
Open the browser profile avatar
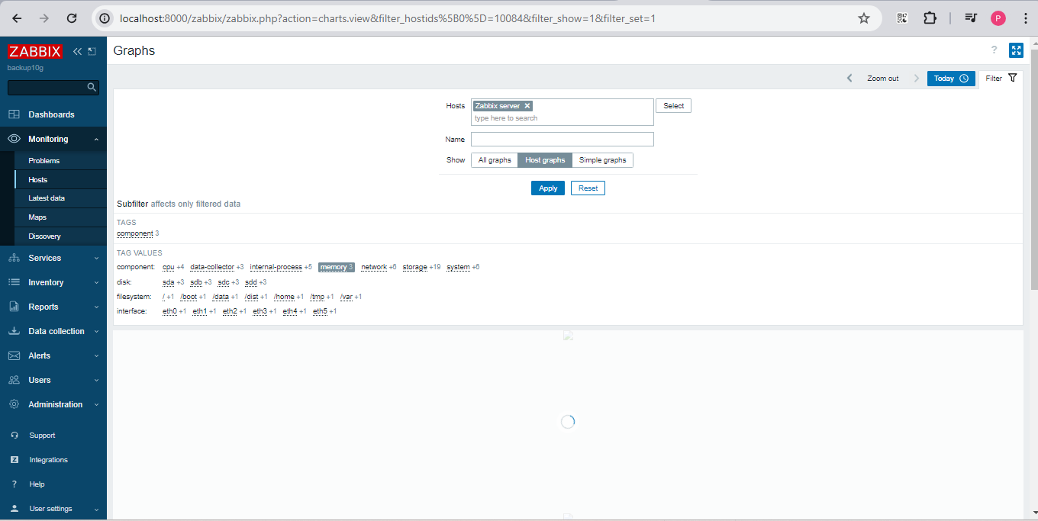point(998,18)
